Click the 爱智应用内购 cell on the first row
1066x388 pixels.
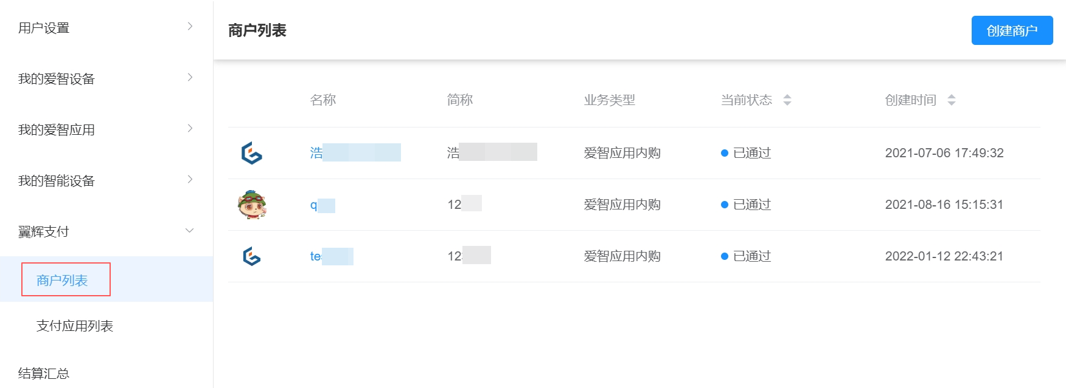point(621,153)
